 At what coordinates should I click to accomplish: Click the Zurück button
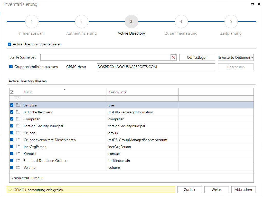[190, 190]
